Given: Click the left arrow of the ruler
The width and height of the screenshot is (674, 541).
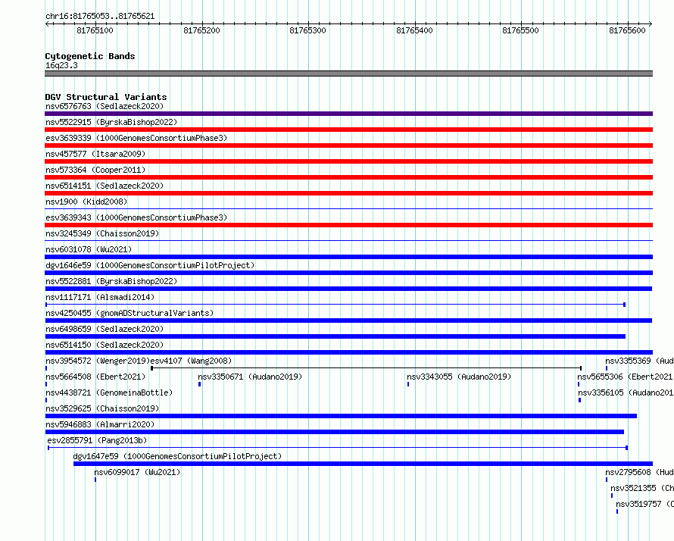Looking at the screenshot, I should click(48, 24).
